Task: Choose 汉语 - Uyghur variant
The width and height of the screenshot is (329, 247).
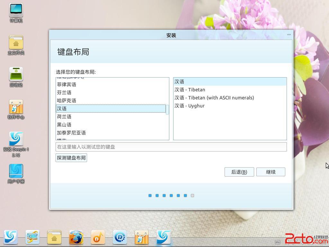Action: click(230, 105)
